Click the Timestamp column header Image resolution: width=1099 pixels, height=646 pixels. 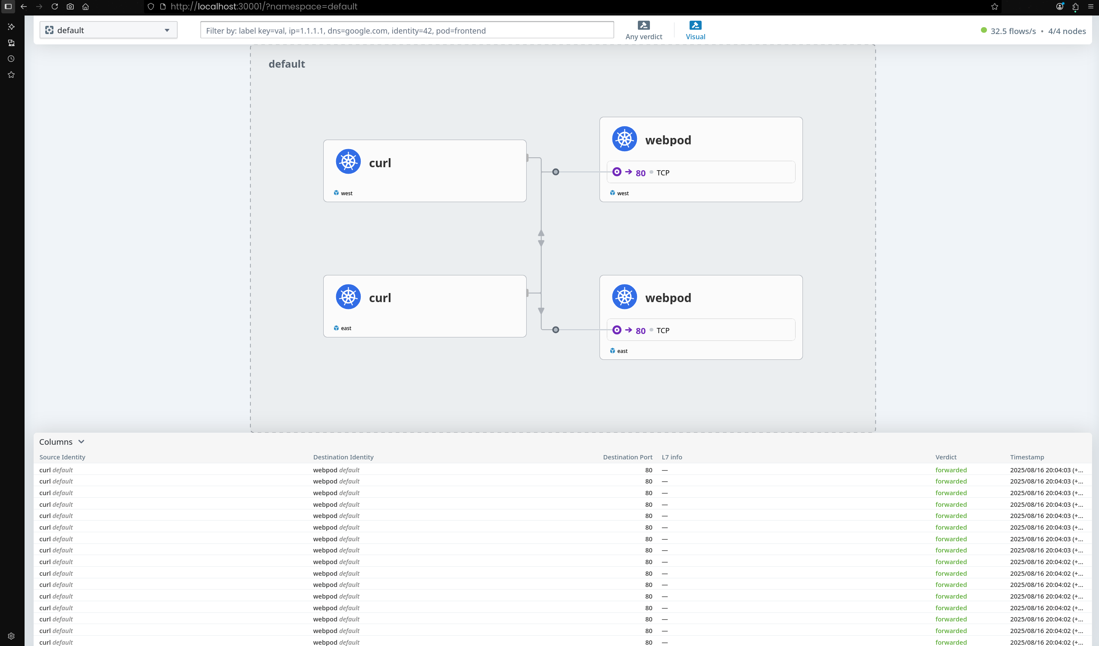1027,457
